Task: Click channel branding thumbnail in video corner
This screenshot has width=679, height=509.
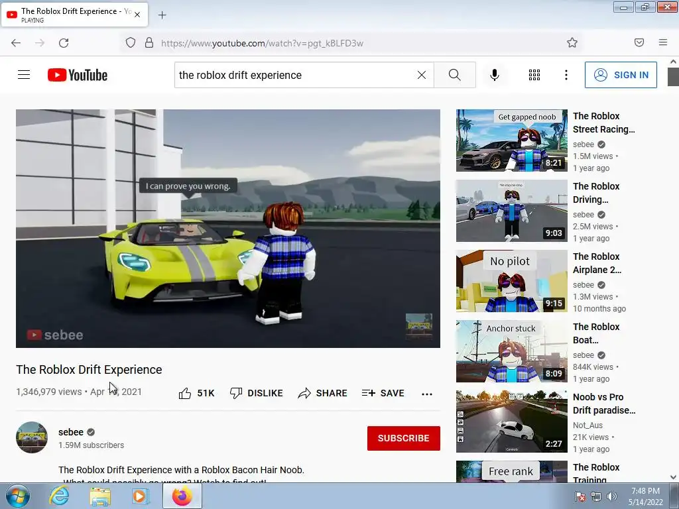Action: (x=419, y=326)
